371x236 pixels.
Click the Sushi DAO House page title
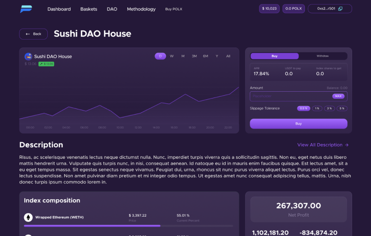click(x=93, y=34)
